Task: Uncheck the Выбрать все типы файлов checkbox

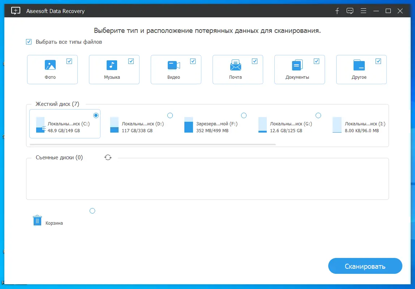Action: click(29, 42)
